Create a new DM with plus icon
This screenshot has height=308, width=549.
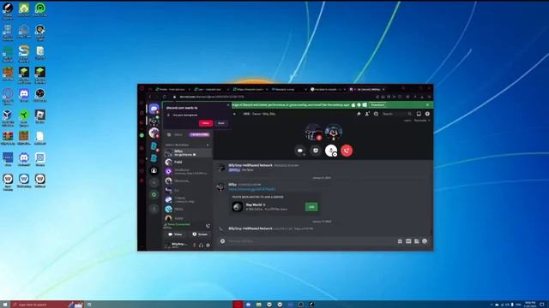click(x=208, y=145)
